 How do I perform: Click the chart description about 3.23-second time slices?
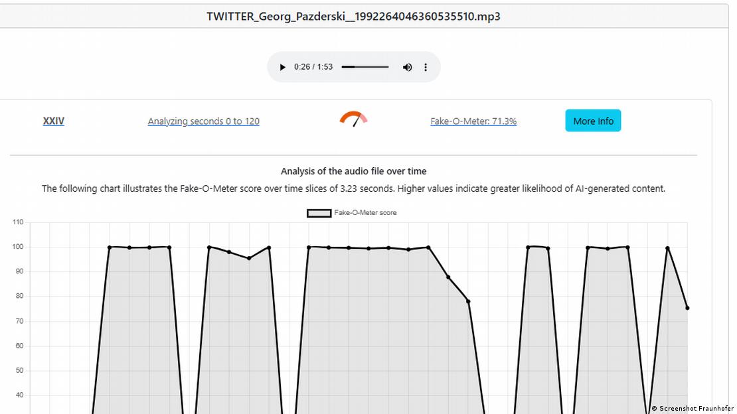tap(353, 188)
